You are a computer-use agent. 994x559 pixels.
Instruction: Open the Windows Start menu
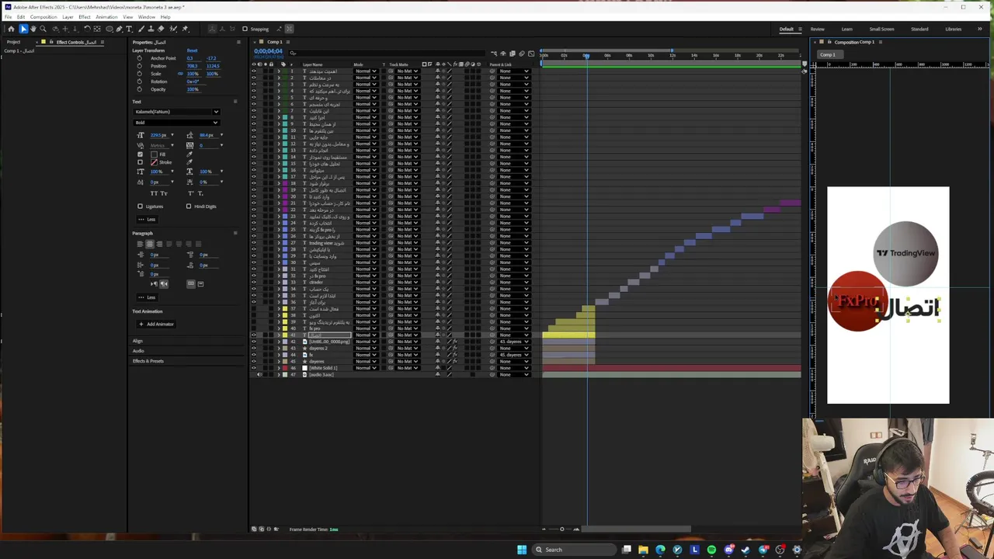tap(522, 550)
